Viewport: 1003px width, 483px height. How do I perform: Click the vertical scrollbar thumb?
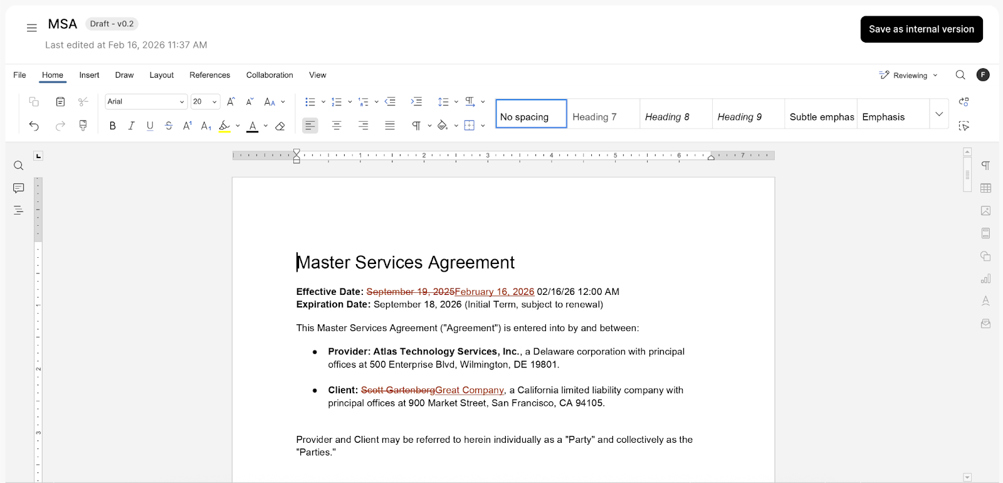click(967, 174)
